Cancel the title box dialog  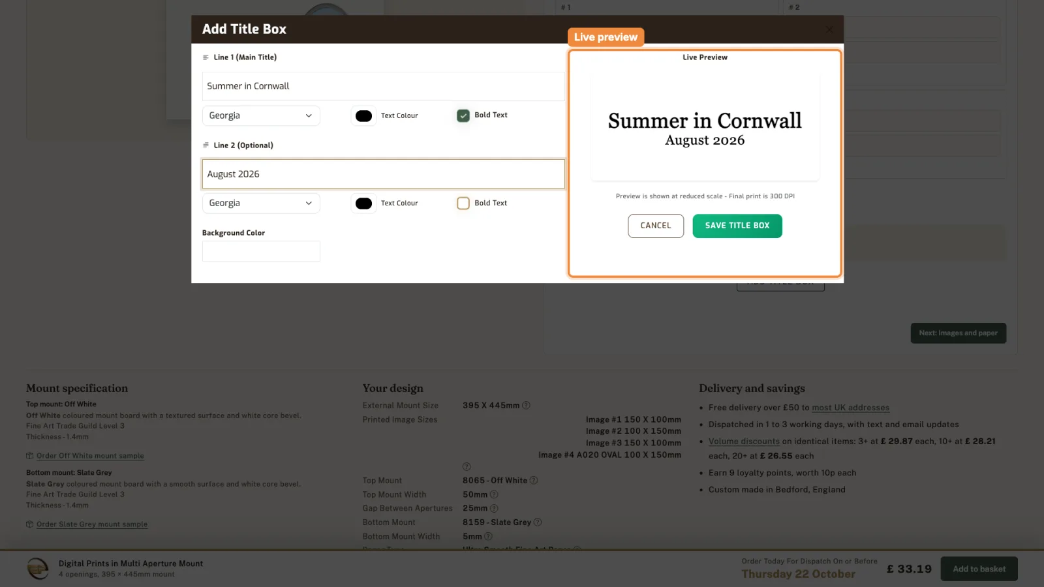[x=656, y=226]
